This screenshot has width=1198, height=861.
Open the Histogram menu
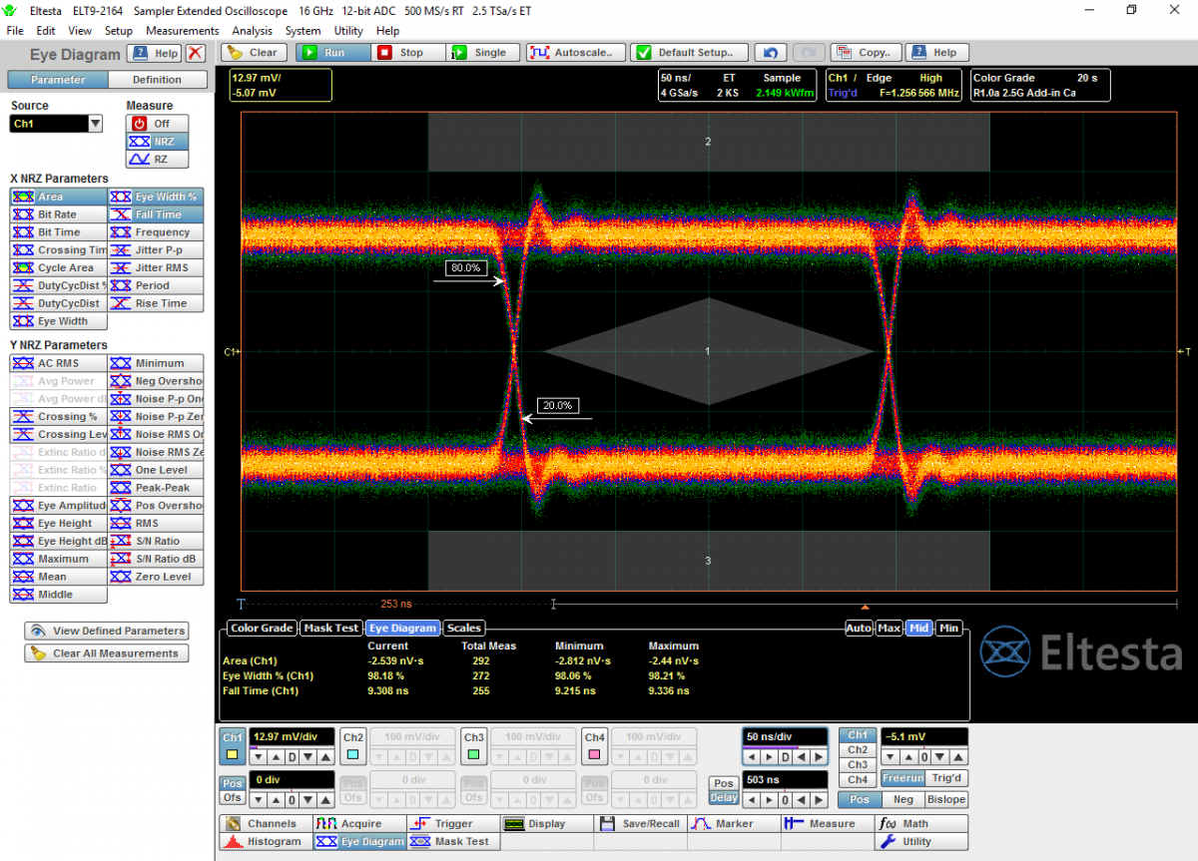265,841
